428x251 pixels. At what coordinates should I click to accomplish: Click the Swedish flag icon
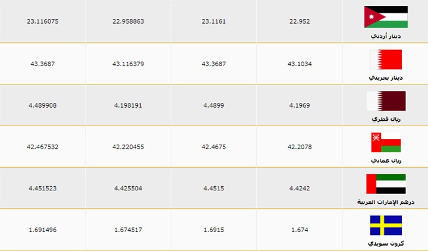pyautogui.click(x=386, y=225)
